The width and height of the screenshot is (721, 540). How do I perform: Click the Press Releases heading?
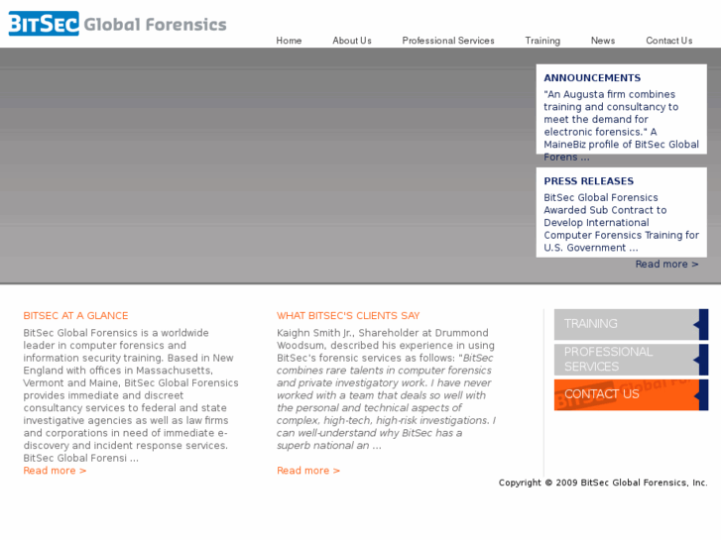click(x=588, y=181)
